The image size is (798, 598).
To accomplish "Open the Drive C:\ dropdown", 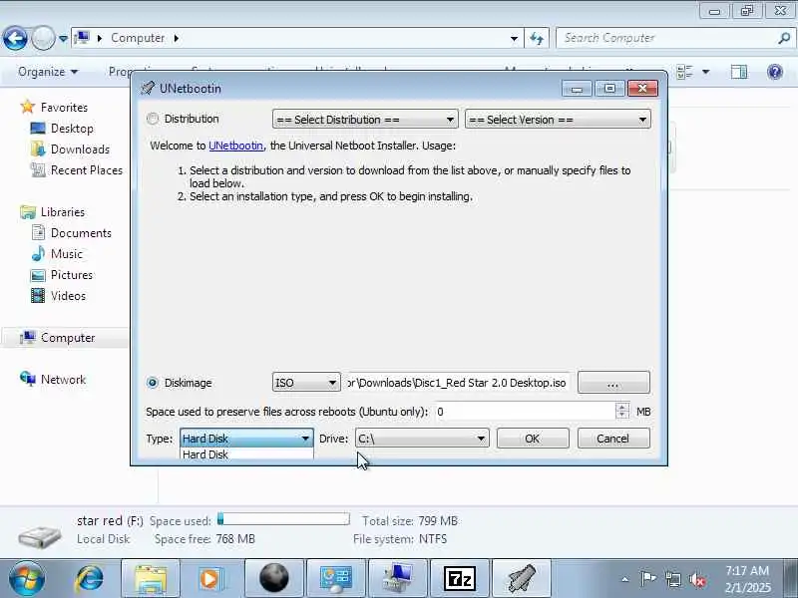I will tap(422, 439).
